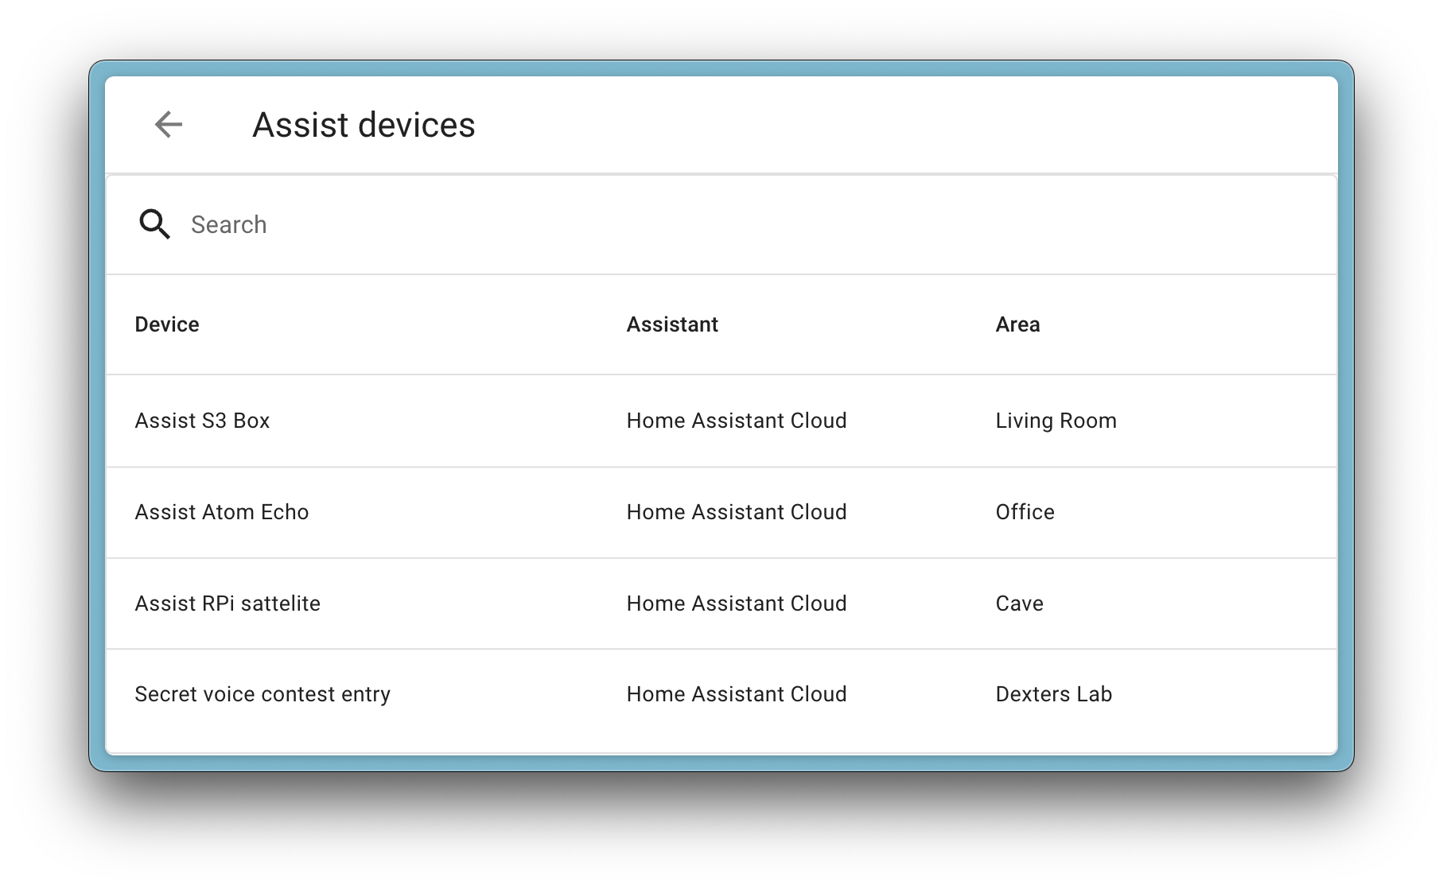This screenshot has height=889, width=1443.
Task: Sort the table by Area column
Action: [x=1018, y=324]
